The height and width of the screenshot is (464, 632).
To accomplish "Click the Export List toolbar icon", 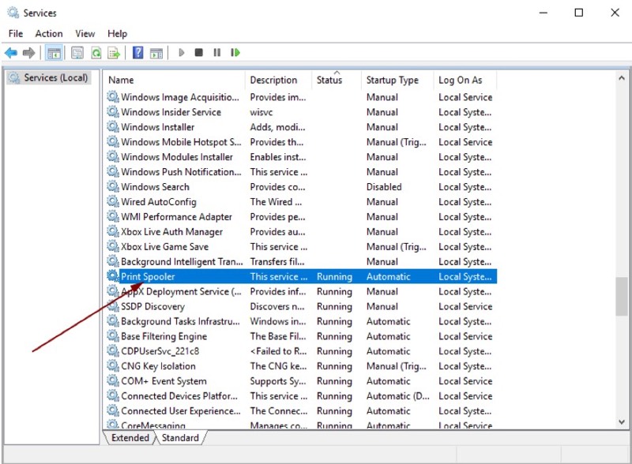I will [114, 53].
